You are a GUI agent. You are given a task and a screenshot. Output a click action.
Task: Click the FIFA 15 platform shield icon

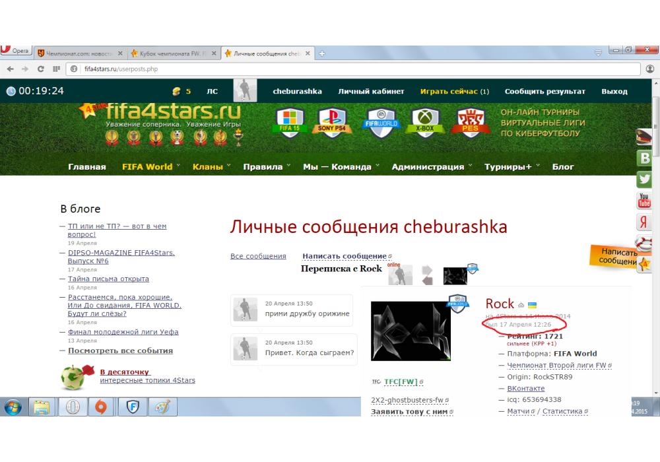pos(290,122)
